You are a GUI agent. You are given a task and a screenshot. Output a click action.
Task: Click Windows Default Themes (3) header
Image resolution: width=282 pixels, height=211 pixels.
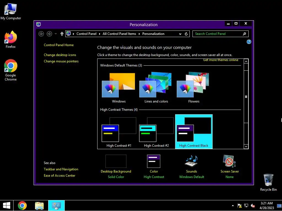pos(121,65)
